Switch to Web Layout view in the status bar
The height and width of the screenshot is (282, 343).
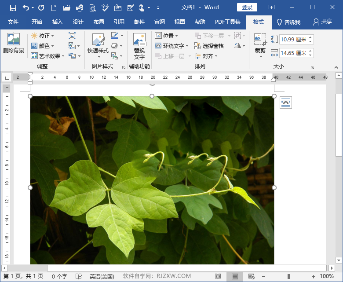252,276
